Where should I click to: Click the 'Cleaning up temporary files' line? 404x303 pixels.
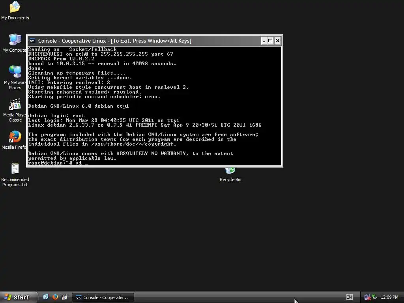coord(77,73)
